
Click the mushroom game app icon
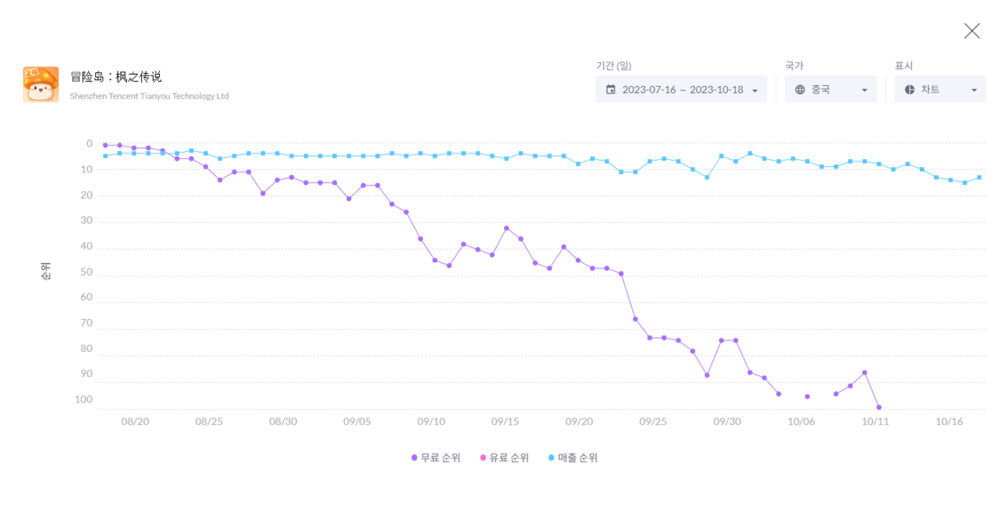41,84
